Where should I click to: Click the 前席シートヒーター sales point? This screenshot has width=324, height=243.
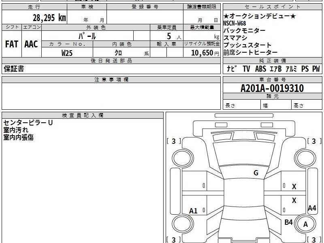point(250,53)
